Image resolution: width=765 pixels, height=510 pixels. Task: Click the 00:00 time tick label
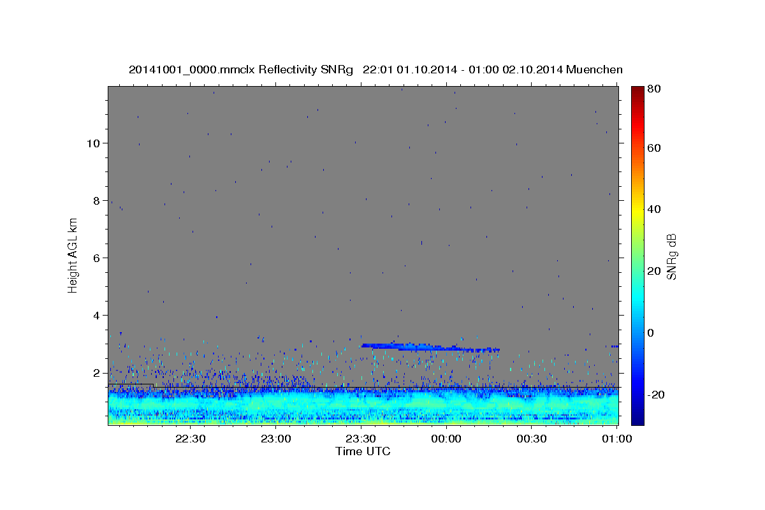[x=446, y=439]
